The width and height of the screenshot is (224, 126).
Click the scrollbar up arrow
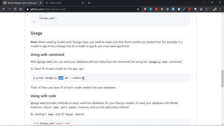(x=223, y=14)
